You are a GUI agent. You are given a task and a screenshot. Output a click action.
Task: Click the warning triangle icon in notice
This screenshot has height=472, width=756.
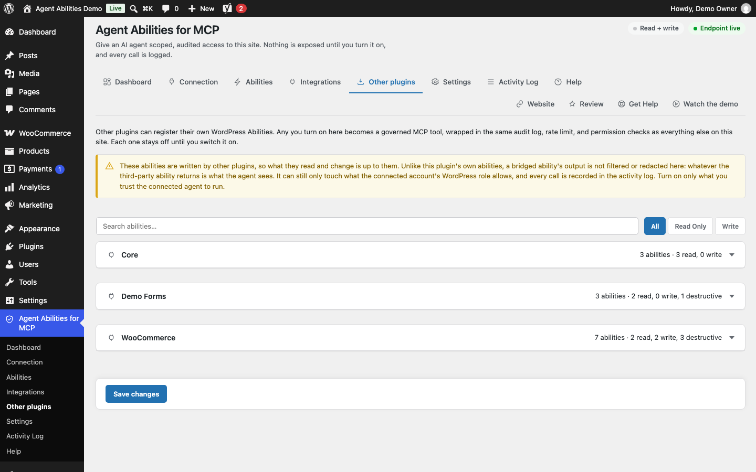[x=109, y=166]
